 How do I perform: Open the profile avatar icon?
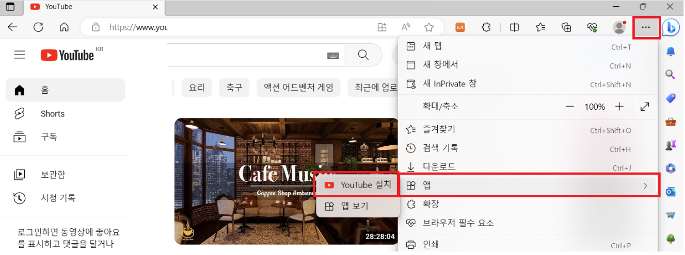[x=619, y=27]
